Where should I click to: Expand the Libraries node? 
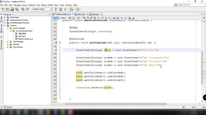8,44
